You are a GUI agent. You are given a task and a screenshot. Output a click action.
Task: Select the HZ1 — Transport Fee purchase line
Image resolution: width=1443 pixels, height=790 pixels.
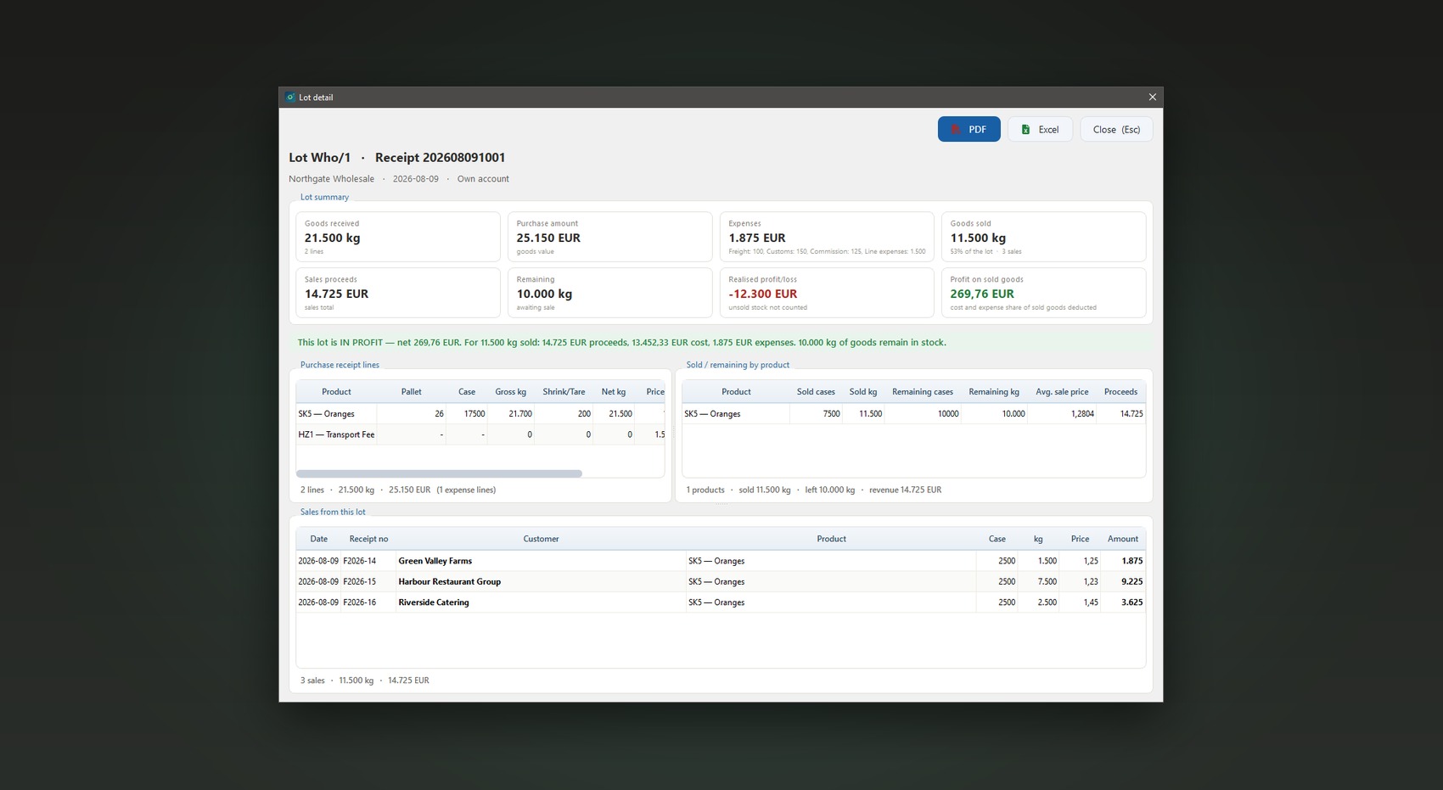coord(480,434)
